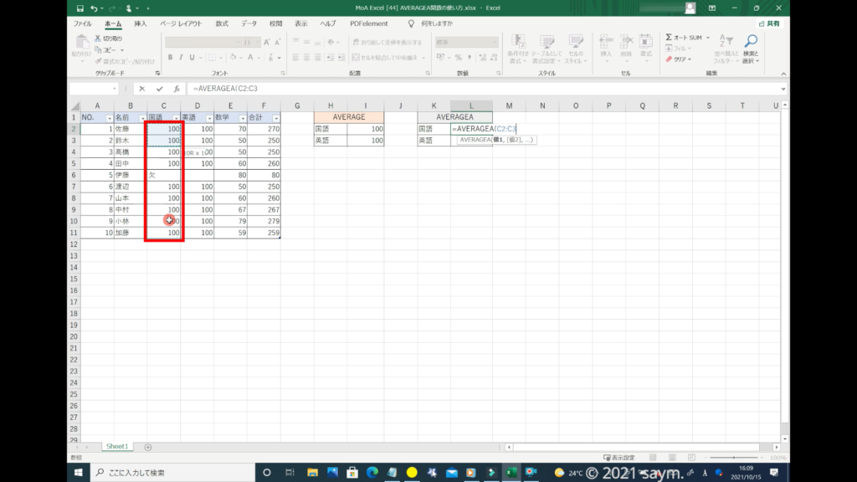The height and width of the screenshot is (482, 857).
Task: Switch to the データ (Data) tab
Action: coord(249,23)
